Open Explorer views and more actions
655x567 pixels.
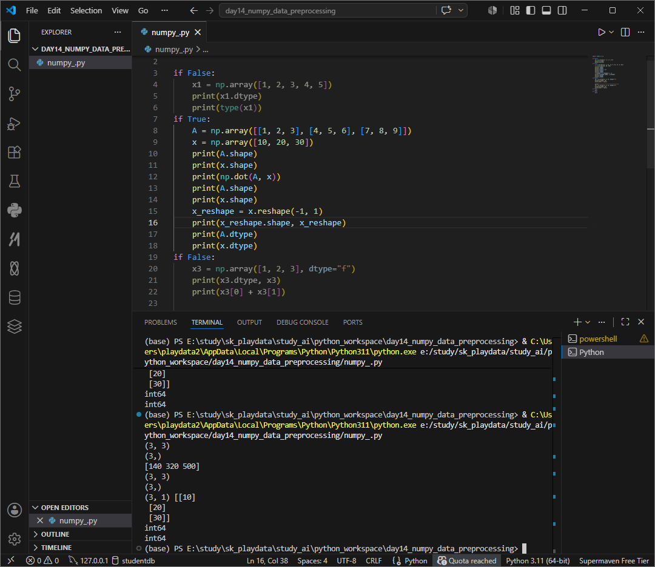coord(118,32)
